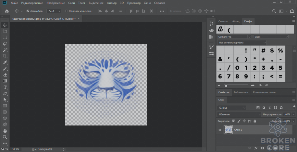Open the Brush Settings panel icon
The height and width of the screenshot is (152, 297).
pyautogui.click(x=211, y=47)
